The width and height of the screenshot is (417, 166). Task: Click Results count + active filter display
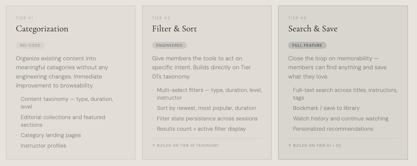click(201, 129)
